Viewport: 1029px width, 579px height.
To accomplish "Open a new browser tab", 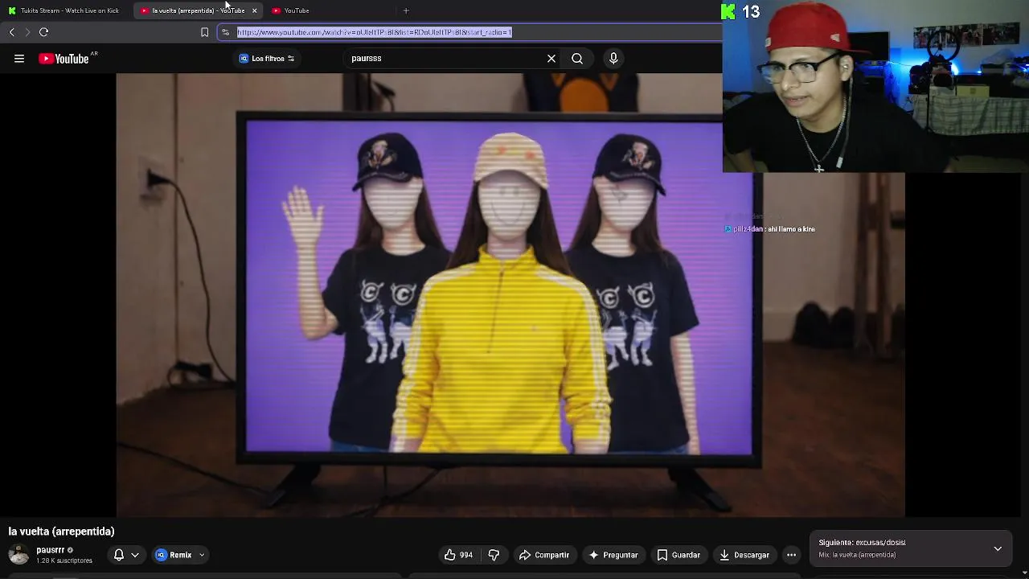I will click(x=406, y=10).
